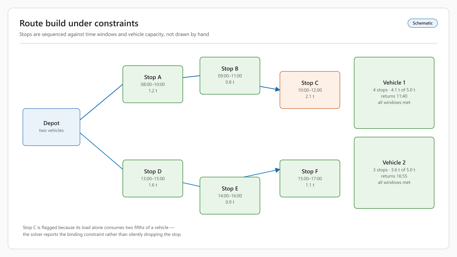
Task: Click the two vehicles label in Depot
Action: click(x=51, y=130)
